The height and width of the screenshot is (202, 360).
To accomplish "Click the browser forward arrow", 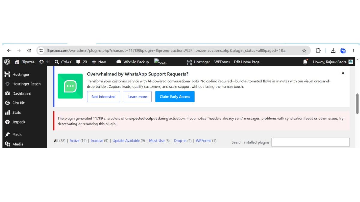I will coord(19,51).
